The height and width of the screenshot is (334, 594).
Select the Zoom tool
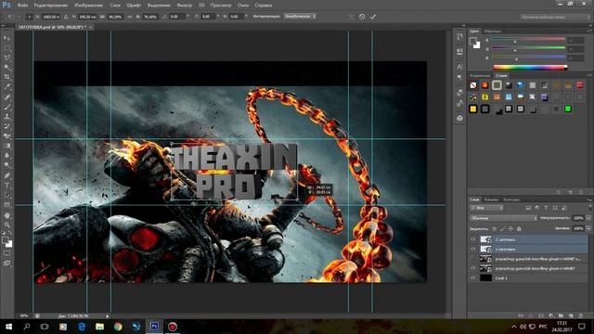tap(6, 225)
